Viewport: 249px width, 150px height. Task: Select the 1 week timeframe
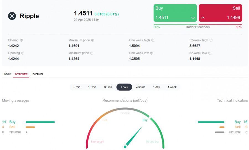point(172,87)
